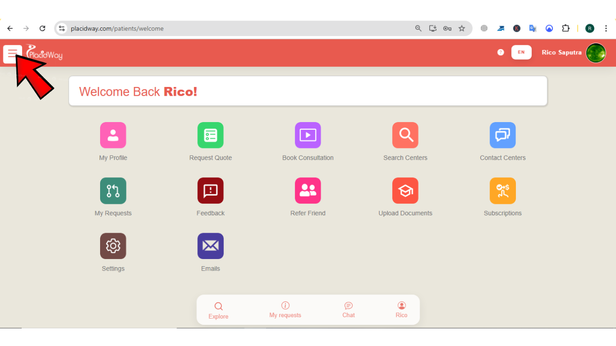Open the Feedback icon
The width and height of the screenshot is (616, 346).
[x=210, y=190]
